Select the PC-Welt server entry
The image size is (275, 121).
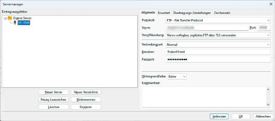[24, 22]
